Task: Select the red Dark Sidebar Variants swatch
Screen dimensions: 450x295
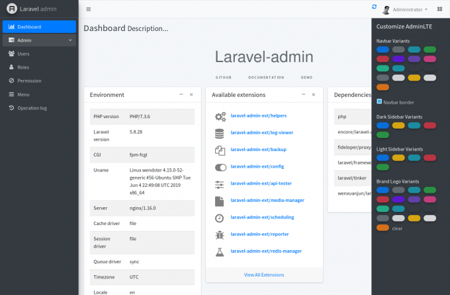Action: 429,125
